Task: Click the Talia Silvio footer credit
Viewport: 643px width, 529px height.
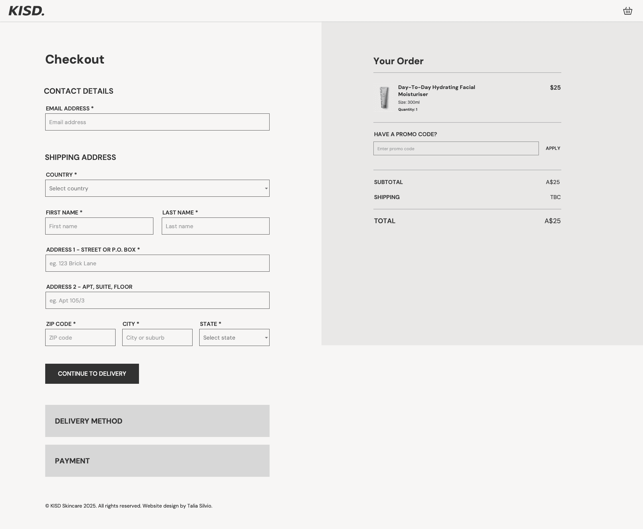Action: coord(199,506)
